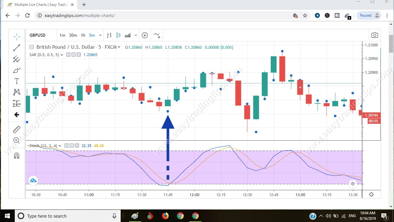Click the current price label 1.20744
The image size is (394, 222).
(371, 115)
